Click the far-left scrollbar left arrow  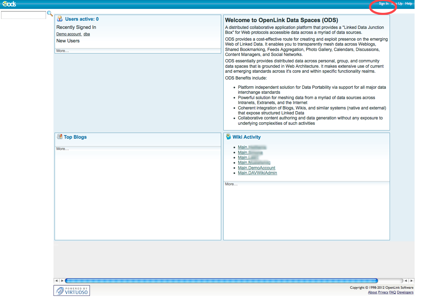[56, 281]
